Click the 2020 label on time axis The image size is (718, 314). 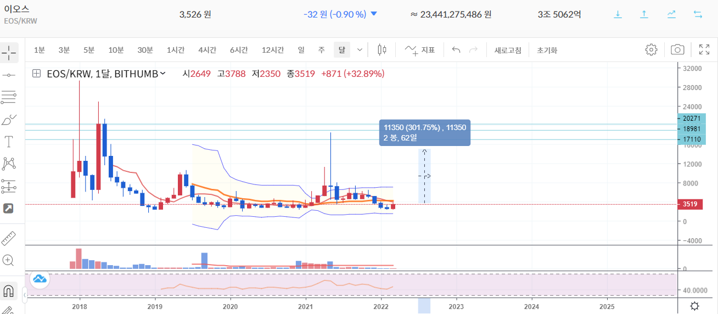(230, 306)
